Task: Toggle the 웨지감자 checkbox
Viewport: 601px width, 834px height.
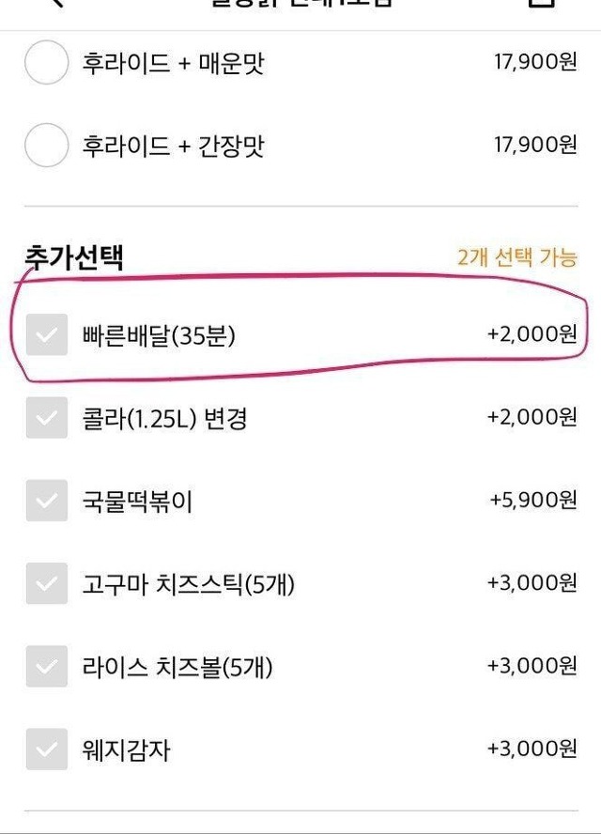Action: pos(46,749)
